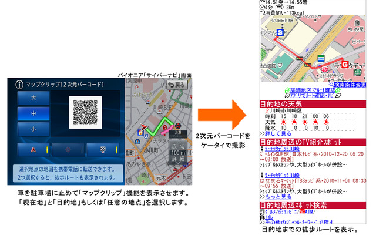Open ラ・チッタデッラ川崎 link above はなまるマーケット
The width and height of the screenshot is (376, 235).
click(x=282, y=176)
